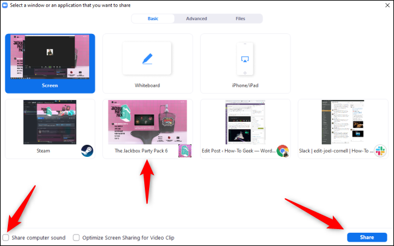This screenshot has width=394, height=246.
Task: Close the share selection dialog
Action: [x=386, y=5]
